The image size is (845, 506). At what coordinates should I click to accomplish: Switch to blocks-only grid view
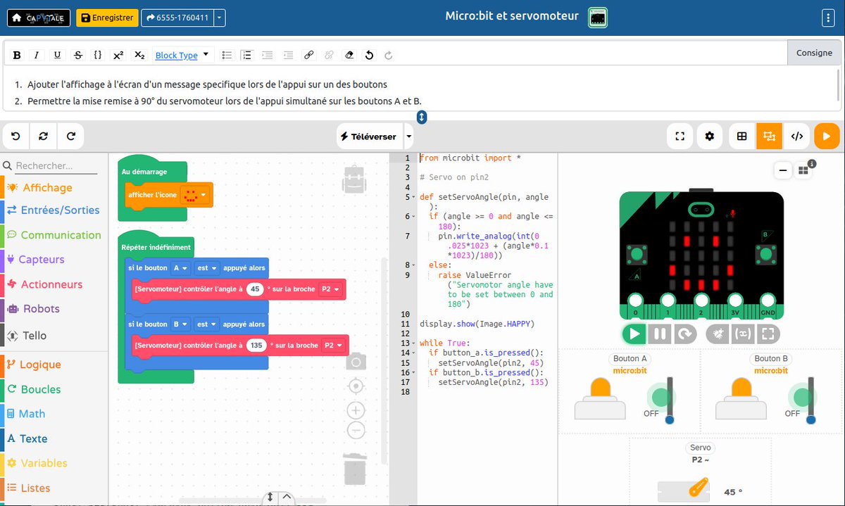[x=741, y=137]
